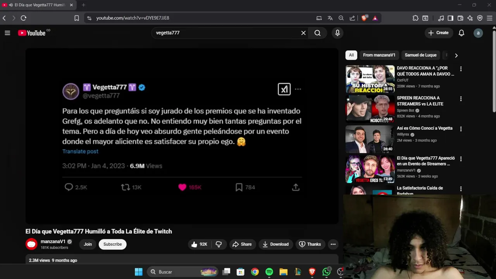Open Brave Shields lion icon
496x279 pixels.
point(364,18)
